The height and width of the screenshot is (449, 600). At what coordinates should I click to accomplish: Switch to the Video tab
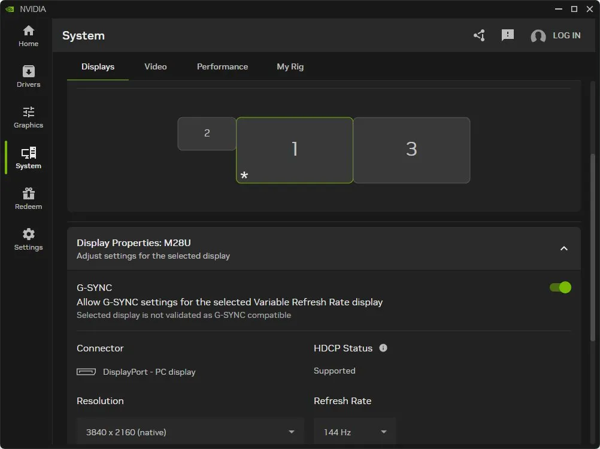coord(156,66)
